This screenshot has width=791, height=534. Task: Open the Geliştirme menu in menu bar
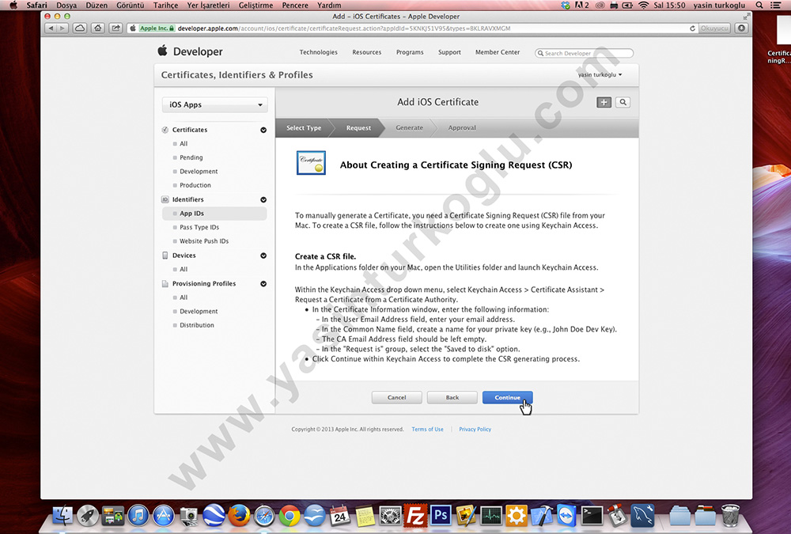[255, 5]
